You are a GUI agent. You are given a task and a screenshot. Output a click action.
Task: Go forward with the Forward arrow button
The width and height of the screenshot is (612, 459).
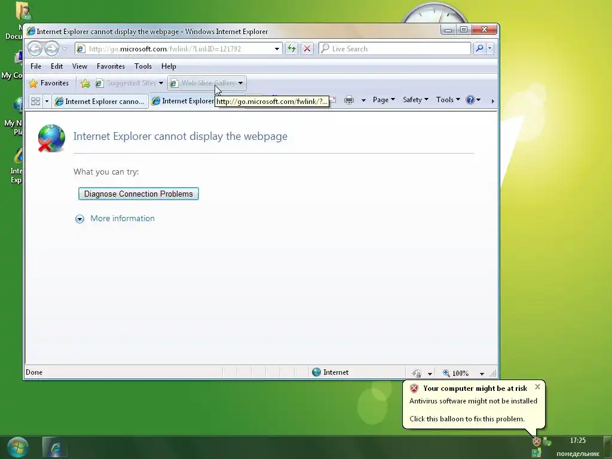coord(51,48)
